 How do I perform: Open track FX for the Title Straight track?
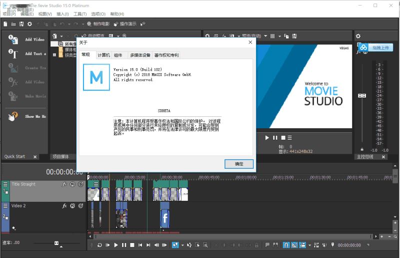pos(64,184)
